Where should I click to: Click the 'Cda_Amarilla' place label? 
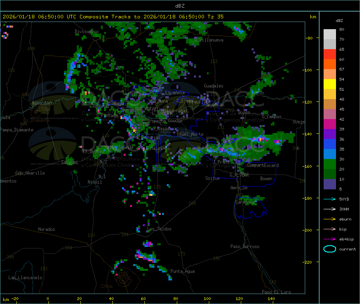pos(30,173)
